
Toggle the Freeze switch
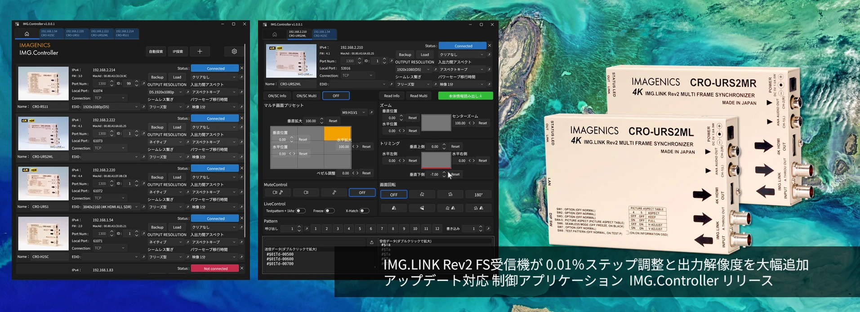coord(330,211)
